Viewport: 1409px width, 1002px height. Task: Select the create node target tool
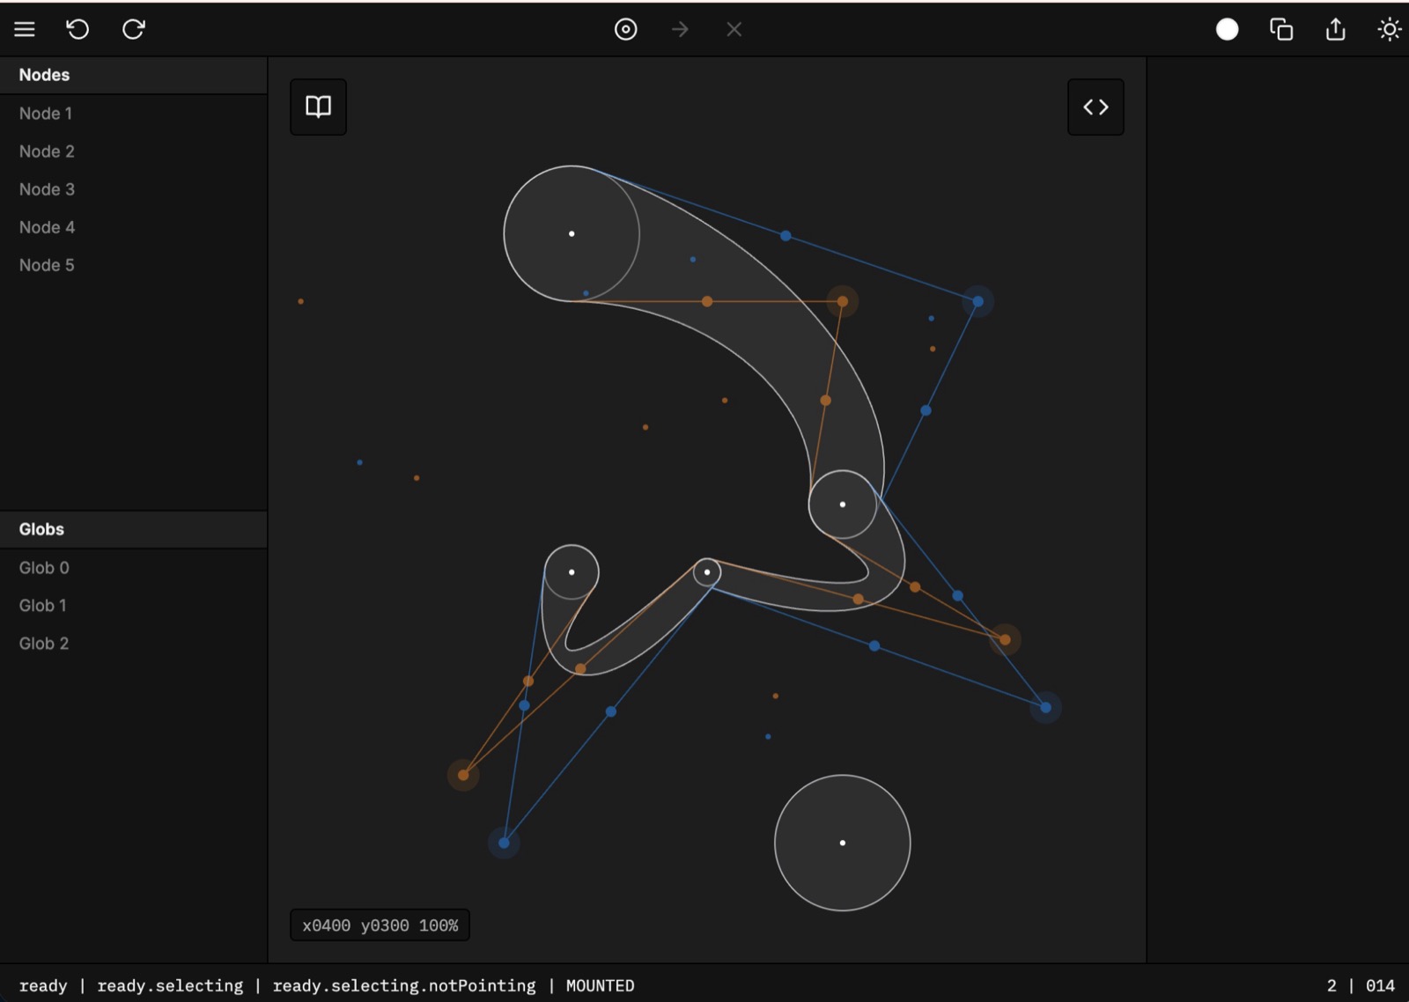pos(625,29)
